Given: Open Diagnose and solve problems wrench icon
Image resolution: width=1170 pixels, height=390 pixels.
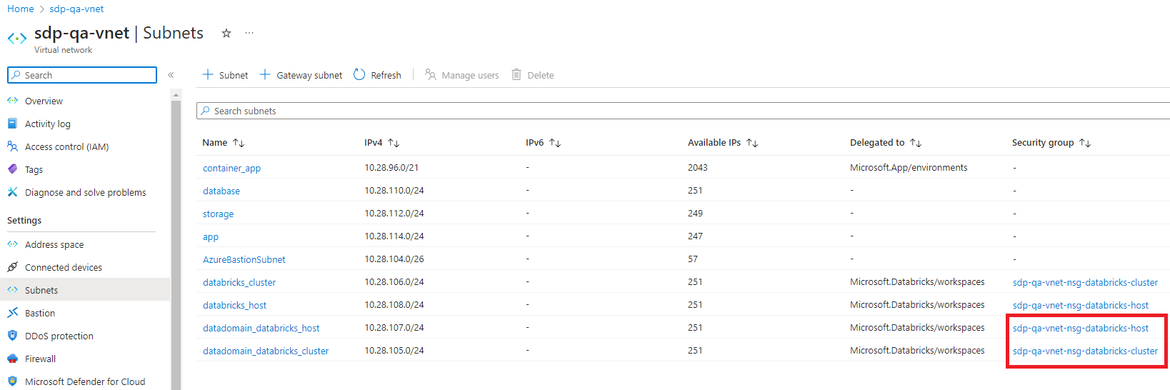Looking at the screenshot, I should (x=12, y=192).
